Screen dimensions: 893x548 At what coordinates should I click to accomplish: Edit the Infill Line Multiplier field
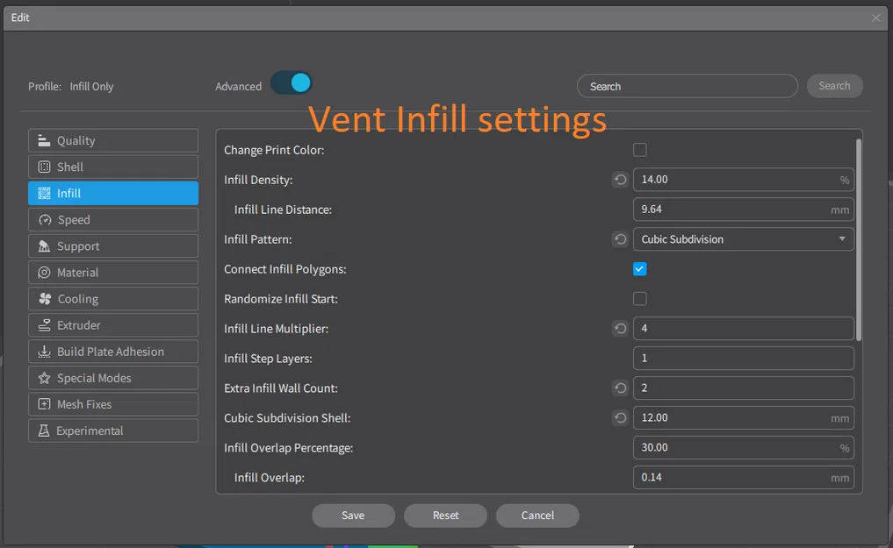(743, 329)
